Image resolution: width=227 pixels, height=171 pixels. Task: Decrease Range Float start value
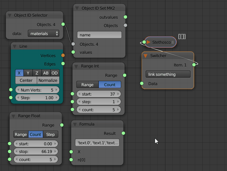tap(16, 144)
